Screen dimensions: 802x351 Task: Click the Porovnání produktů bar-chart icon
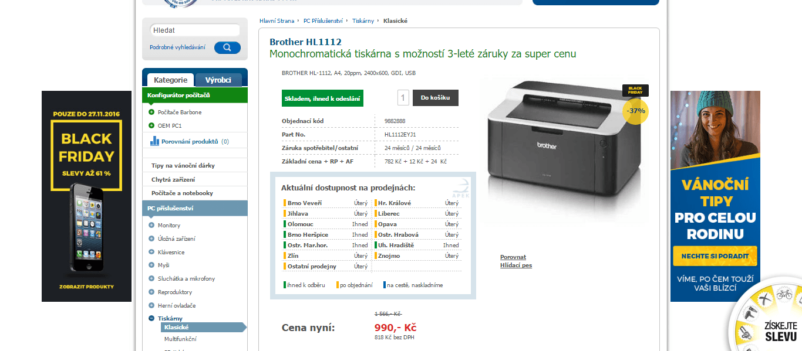155,141
